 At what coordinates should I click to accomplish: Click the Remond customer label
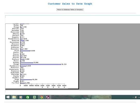pyautogui.click(x=15, y=40)
